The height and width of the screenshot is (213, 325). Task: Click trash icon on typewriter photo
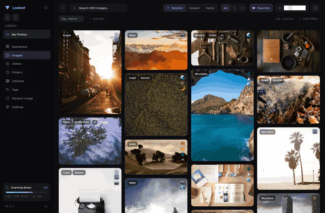click(116, 172)
